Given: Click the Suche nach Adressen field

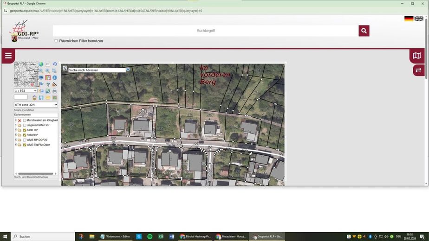Looking at the screenshot, I should (x=97, y=70).
